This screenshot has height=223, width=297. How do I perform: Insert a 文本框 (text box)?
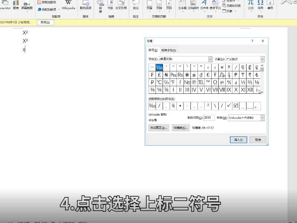182,6
